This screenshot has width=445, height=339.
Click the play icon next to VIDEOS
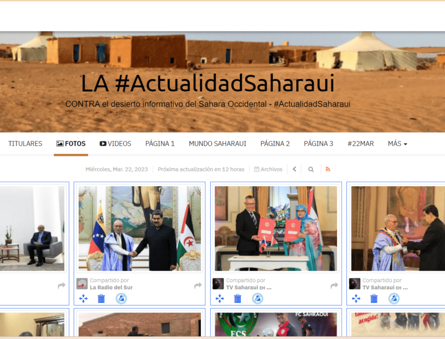[102, 143]
